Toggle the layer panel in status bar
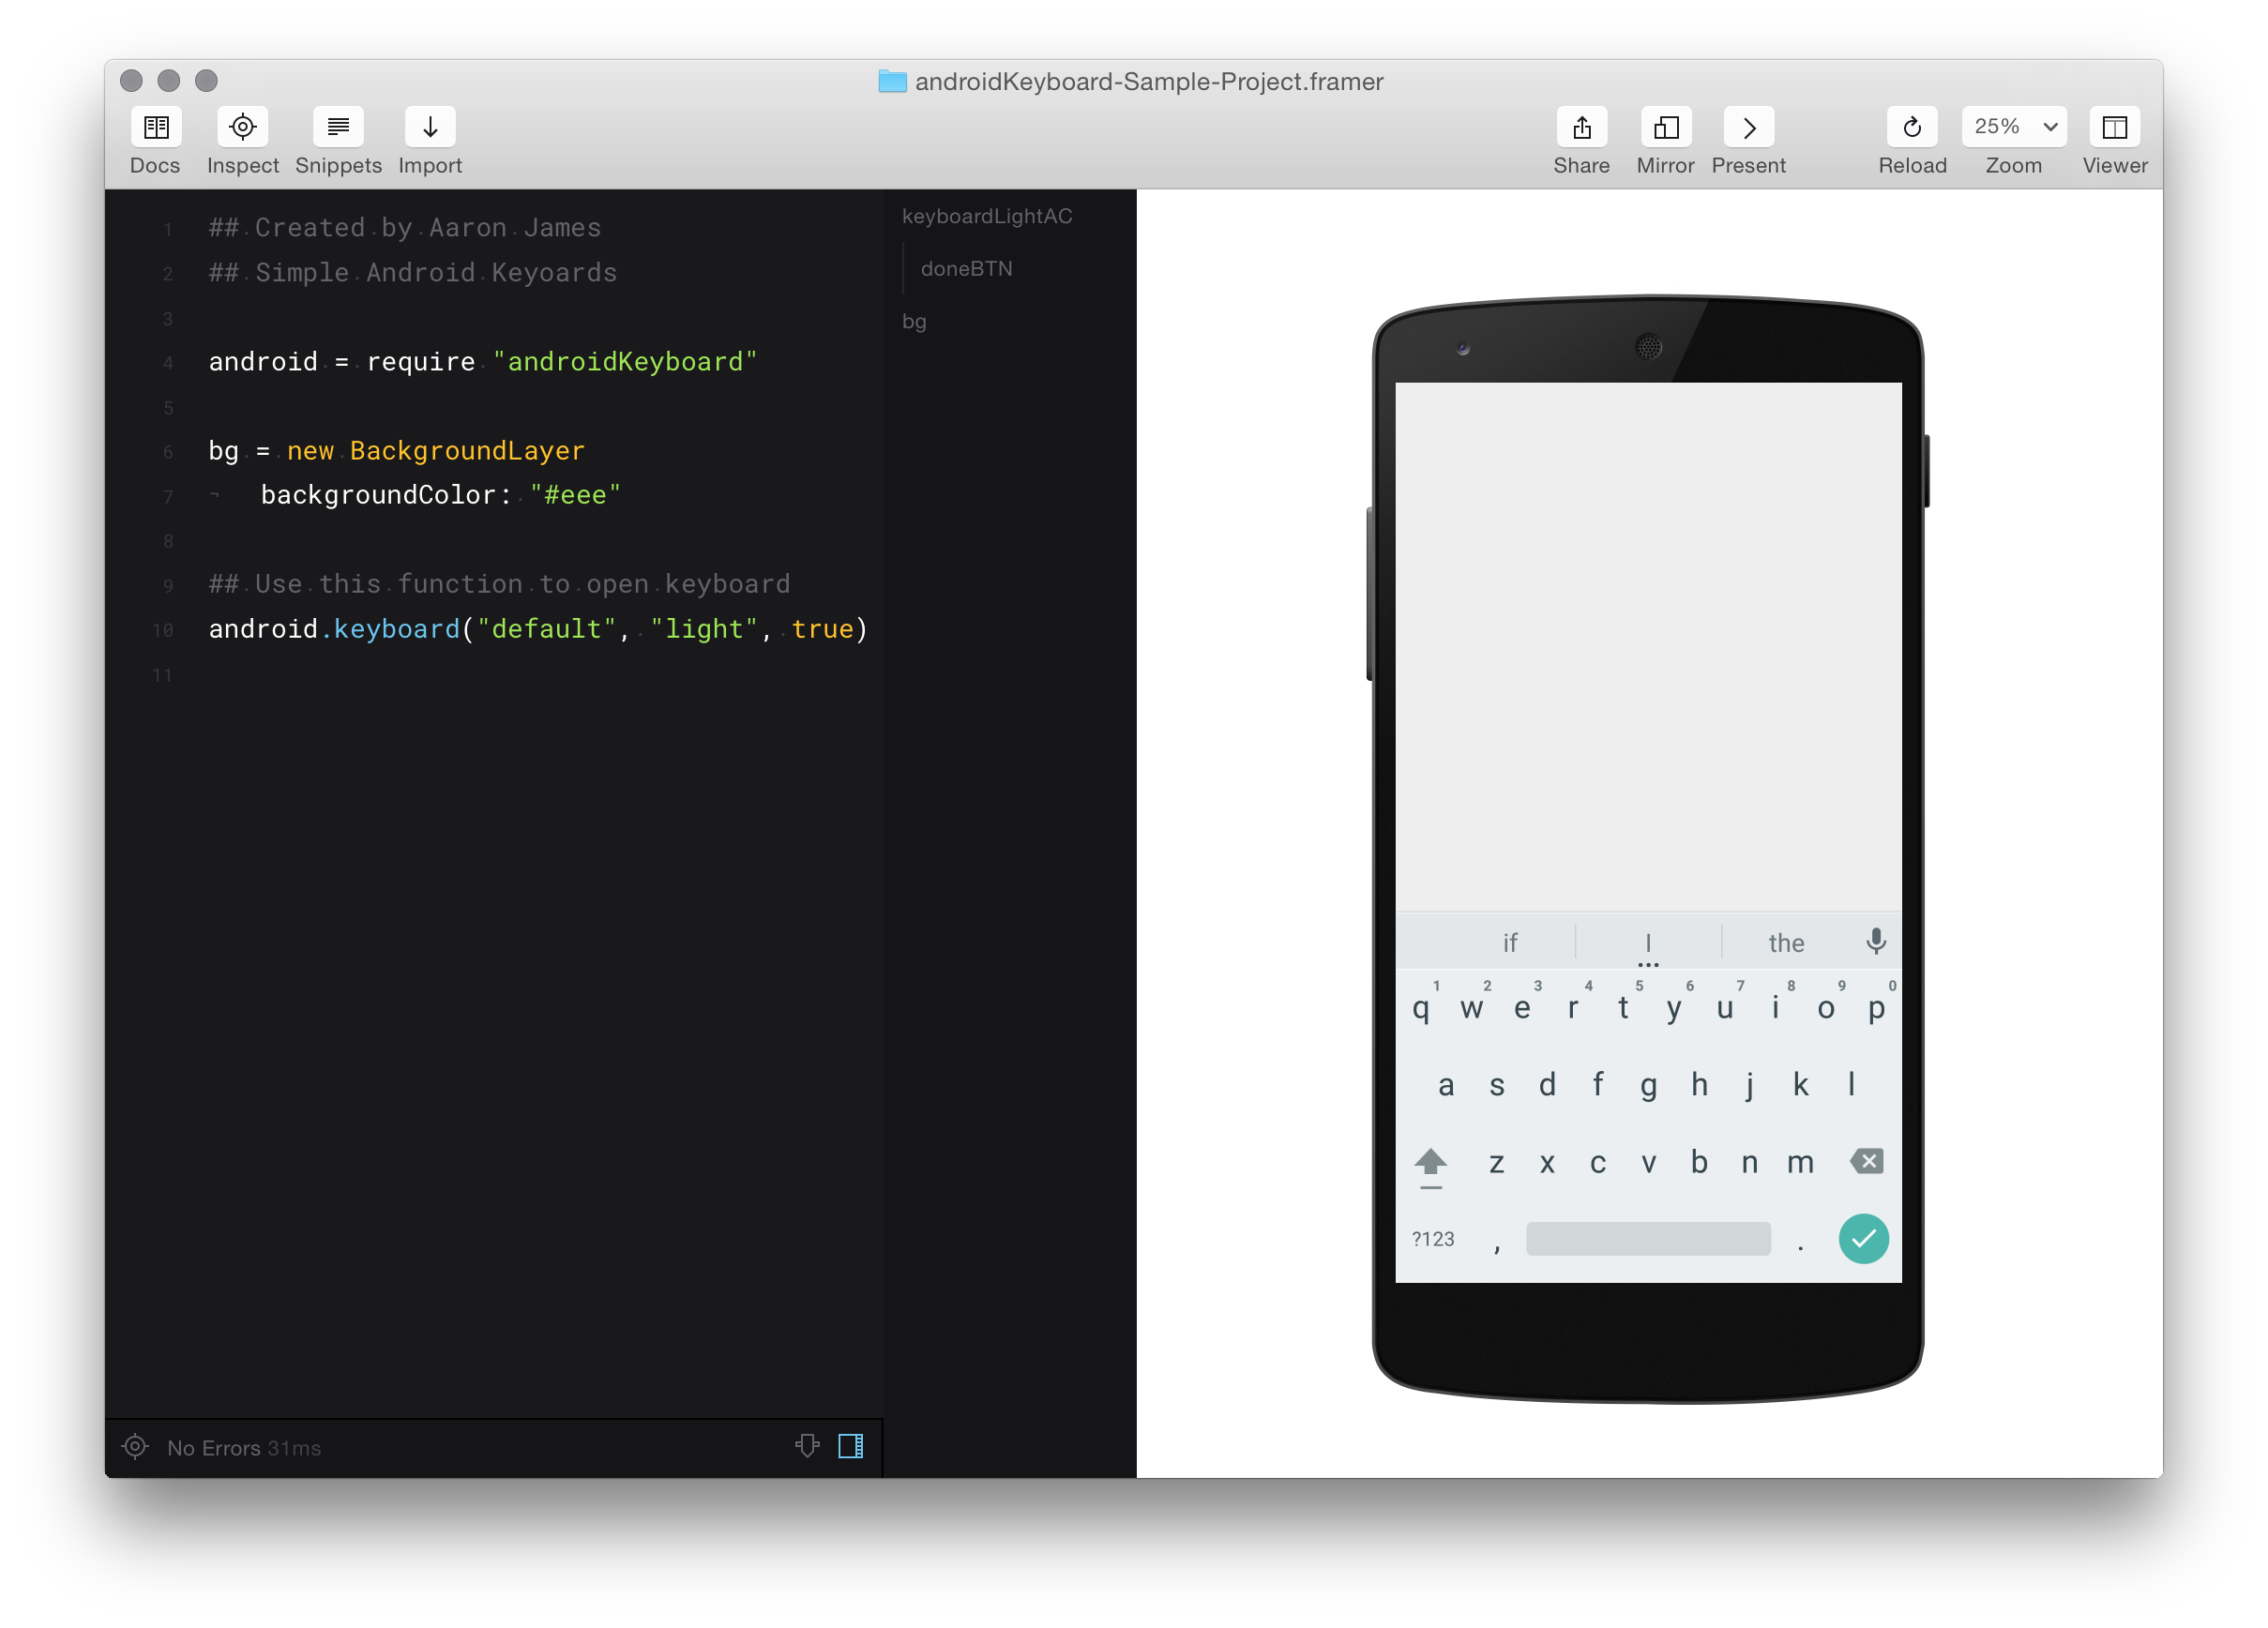 click(x=851, y=1446)
